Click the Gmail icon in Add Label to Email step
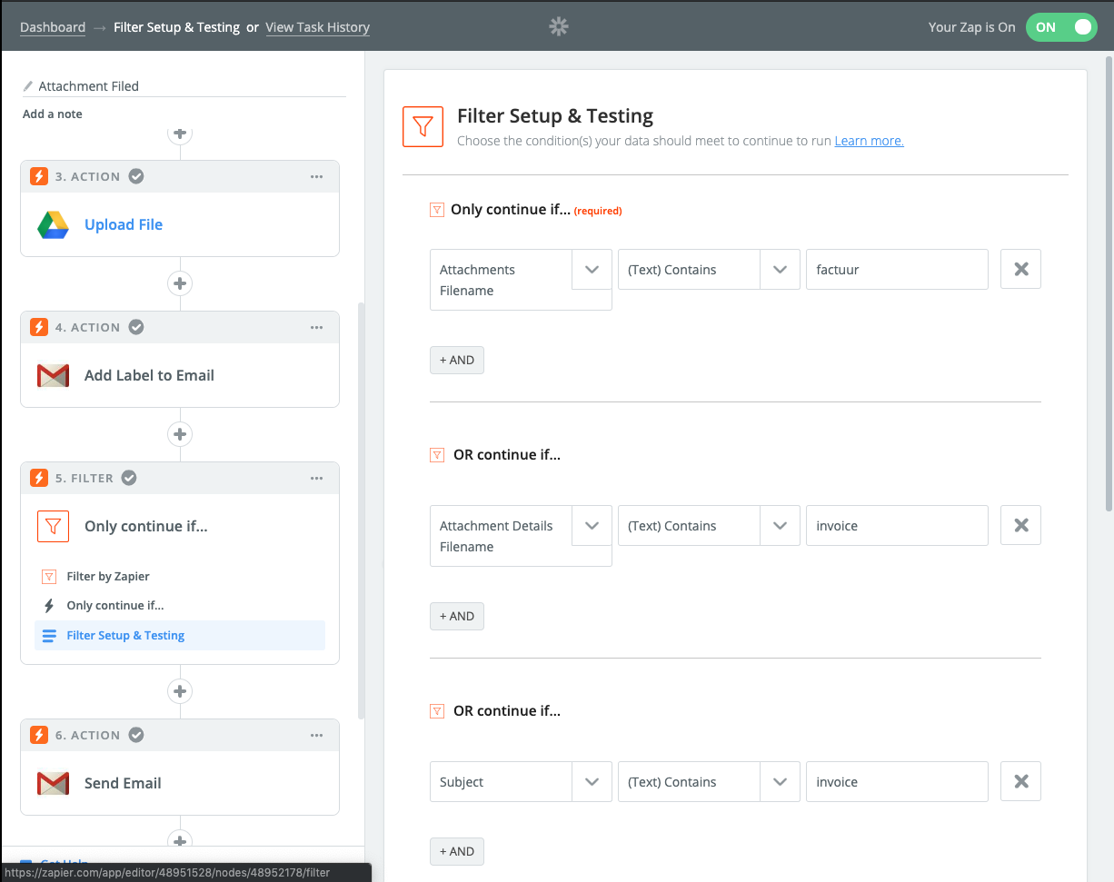Viewport: 1114px width, 882px height. click(54, 375)
